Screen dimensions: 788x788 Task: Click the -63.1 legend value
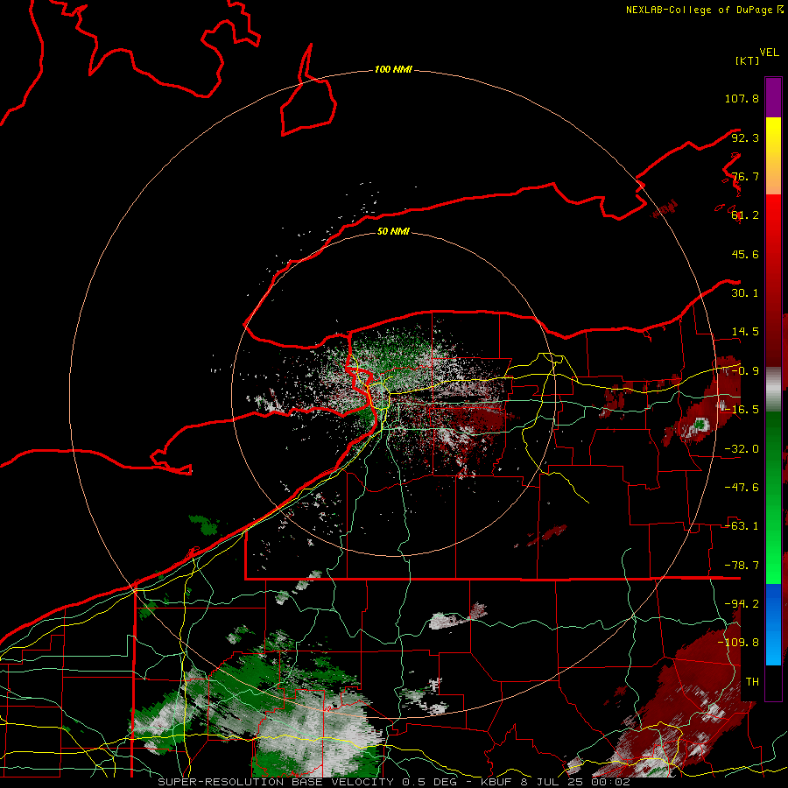pyautogui.click(x=742, y=526)
